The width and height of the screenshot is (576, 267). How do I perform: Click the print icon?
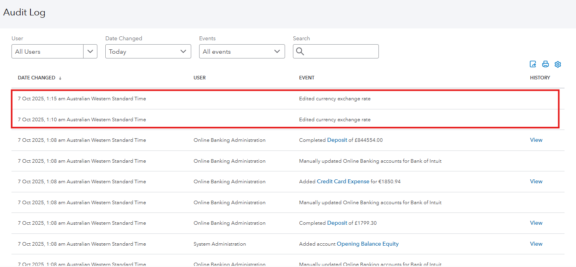tap(546, 64)
